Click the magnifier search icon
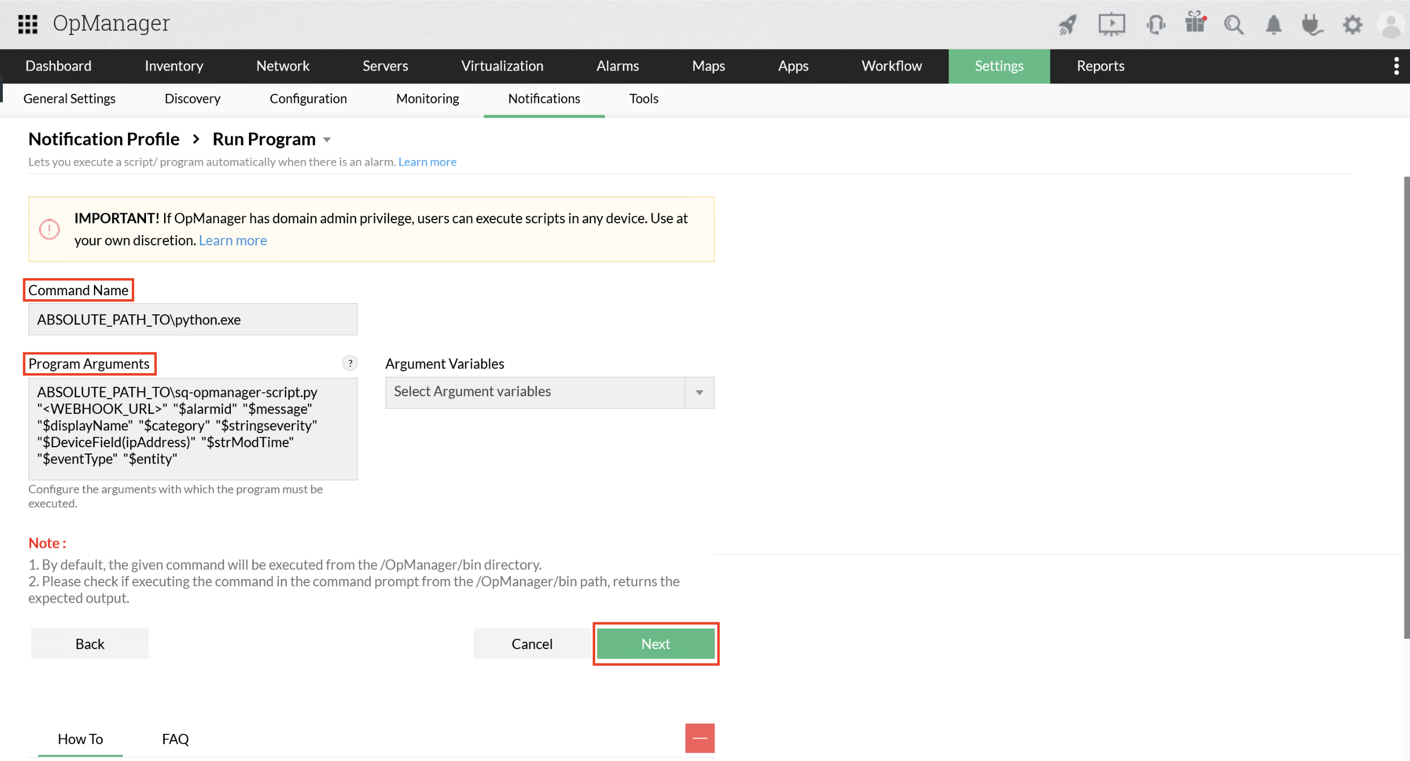The width and height of the screenshot is (1410, 761). (x=1233, y=24)
